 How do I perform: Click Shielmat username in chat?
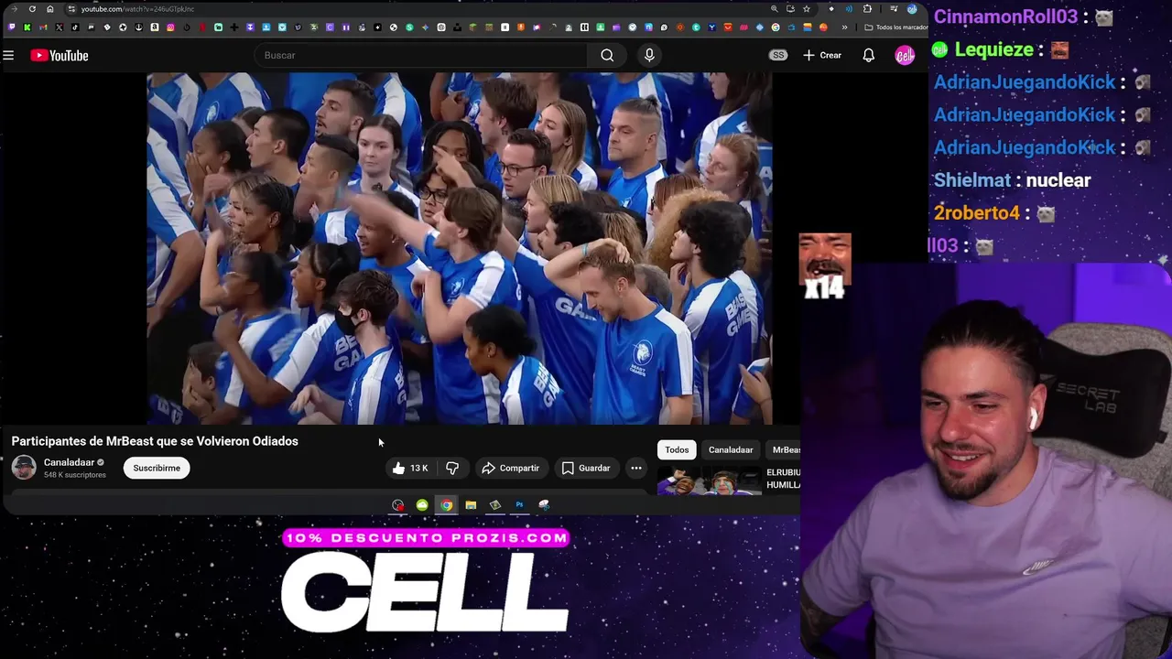click(972, 180)
